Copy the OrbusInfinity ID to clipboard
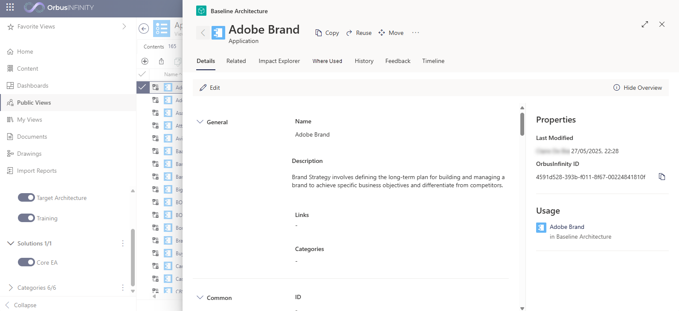Screen dimensions: 679x311 [x=662, y=177]
